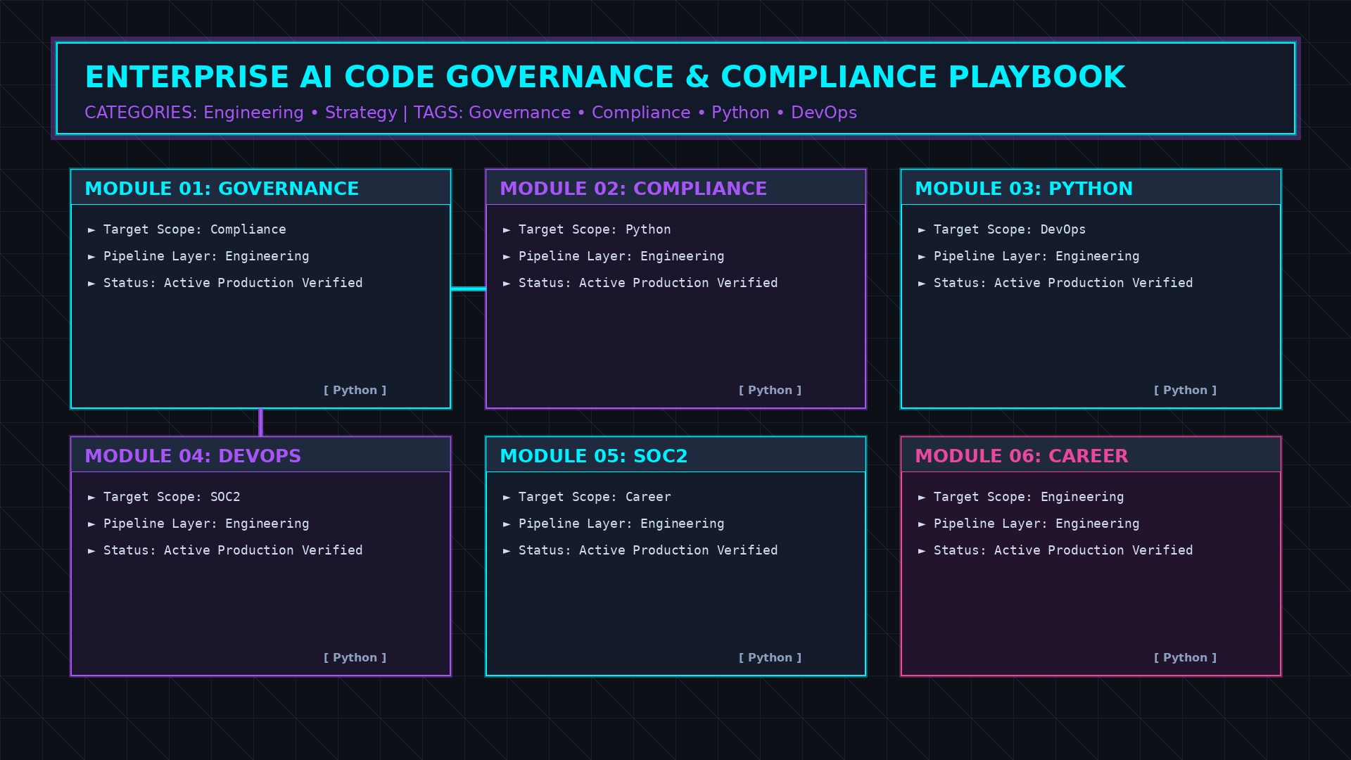Select 'Target Scope: Career' line
Image resolution: width=1351 pixels, height=760 pixels.
click(x=587, y=497)
